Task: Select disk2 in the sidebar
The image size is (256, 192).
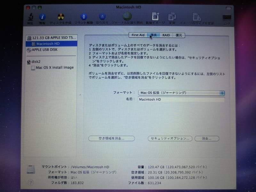Action: 52,62
